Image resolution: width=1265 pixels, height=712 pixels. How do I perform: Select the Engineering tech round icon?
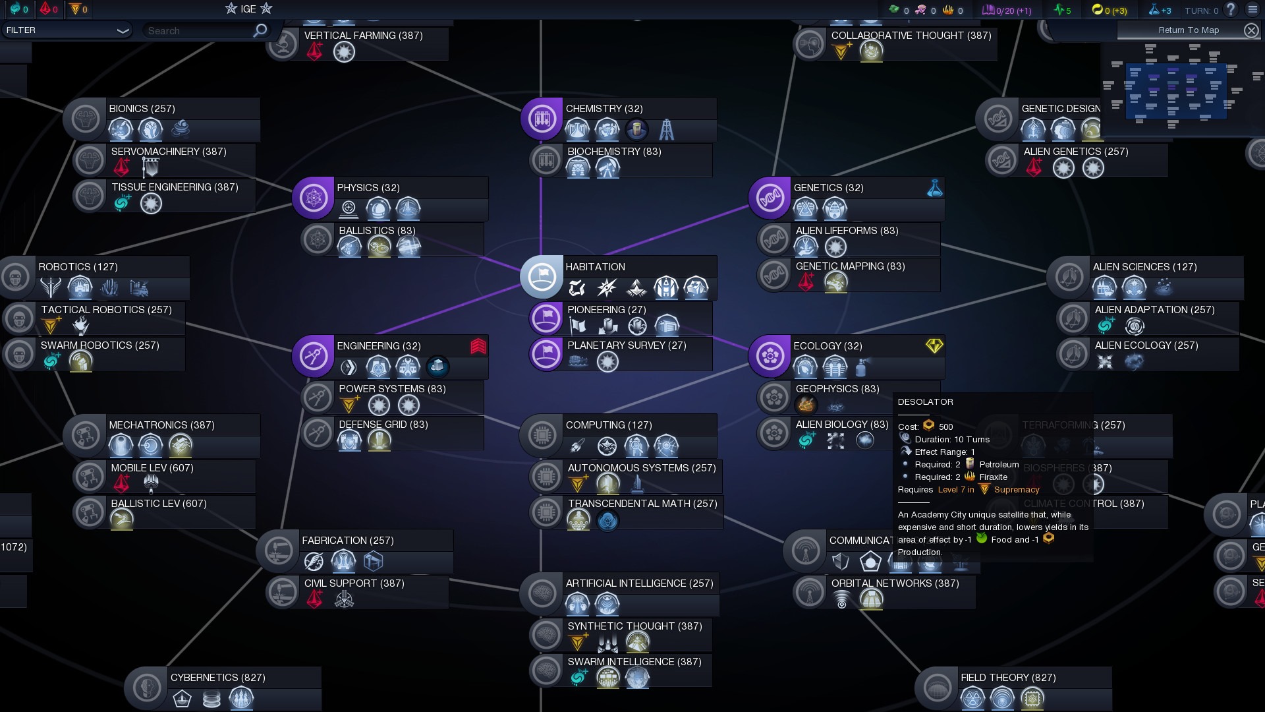pyautogui.click(x=313, y=356)
